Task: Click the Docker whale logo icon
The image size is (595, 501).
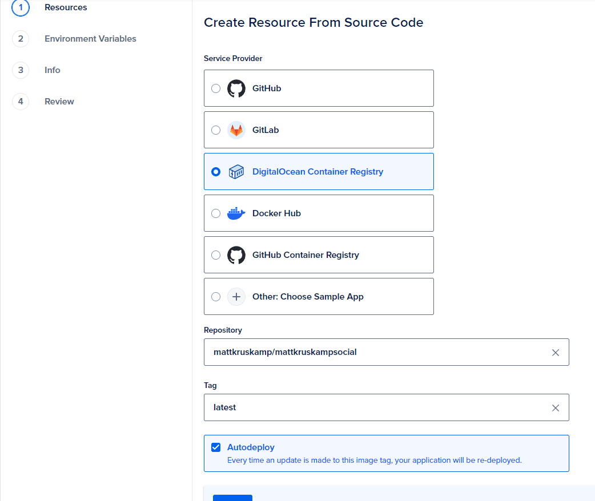Action: click(236, 213)
